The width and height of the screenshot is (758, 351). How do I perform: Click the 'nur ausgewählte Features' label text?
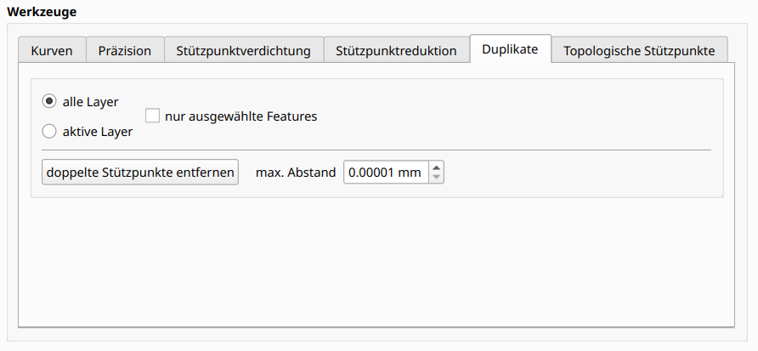click(x=240, y=116)
